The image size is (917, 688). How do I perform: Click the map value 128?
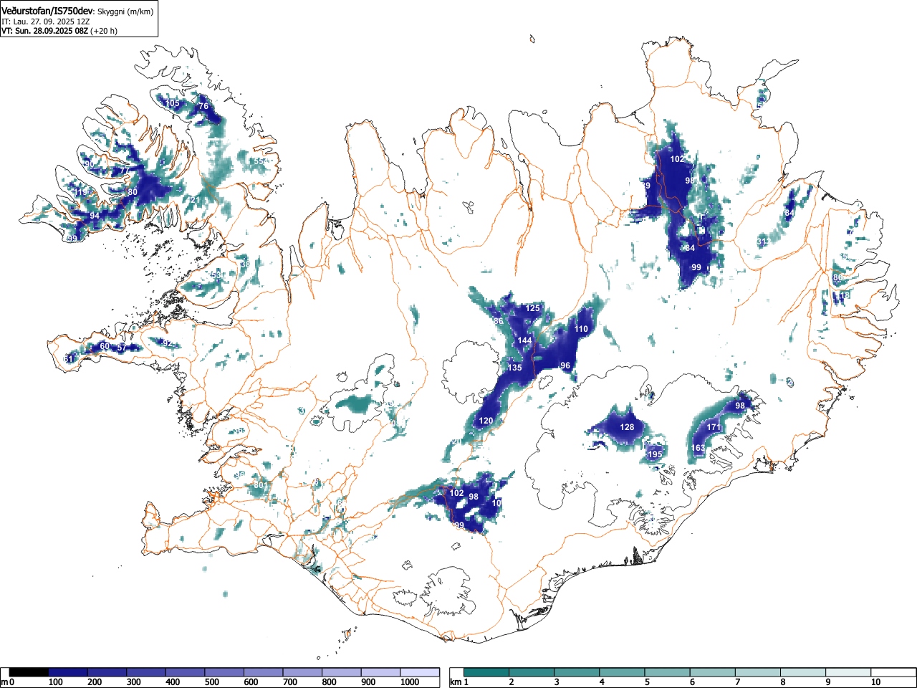(627, 427)
